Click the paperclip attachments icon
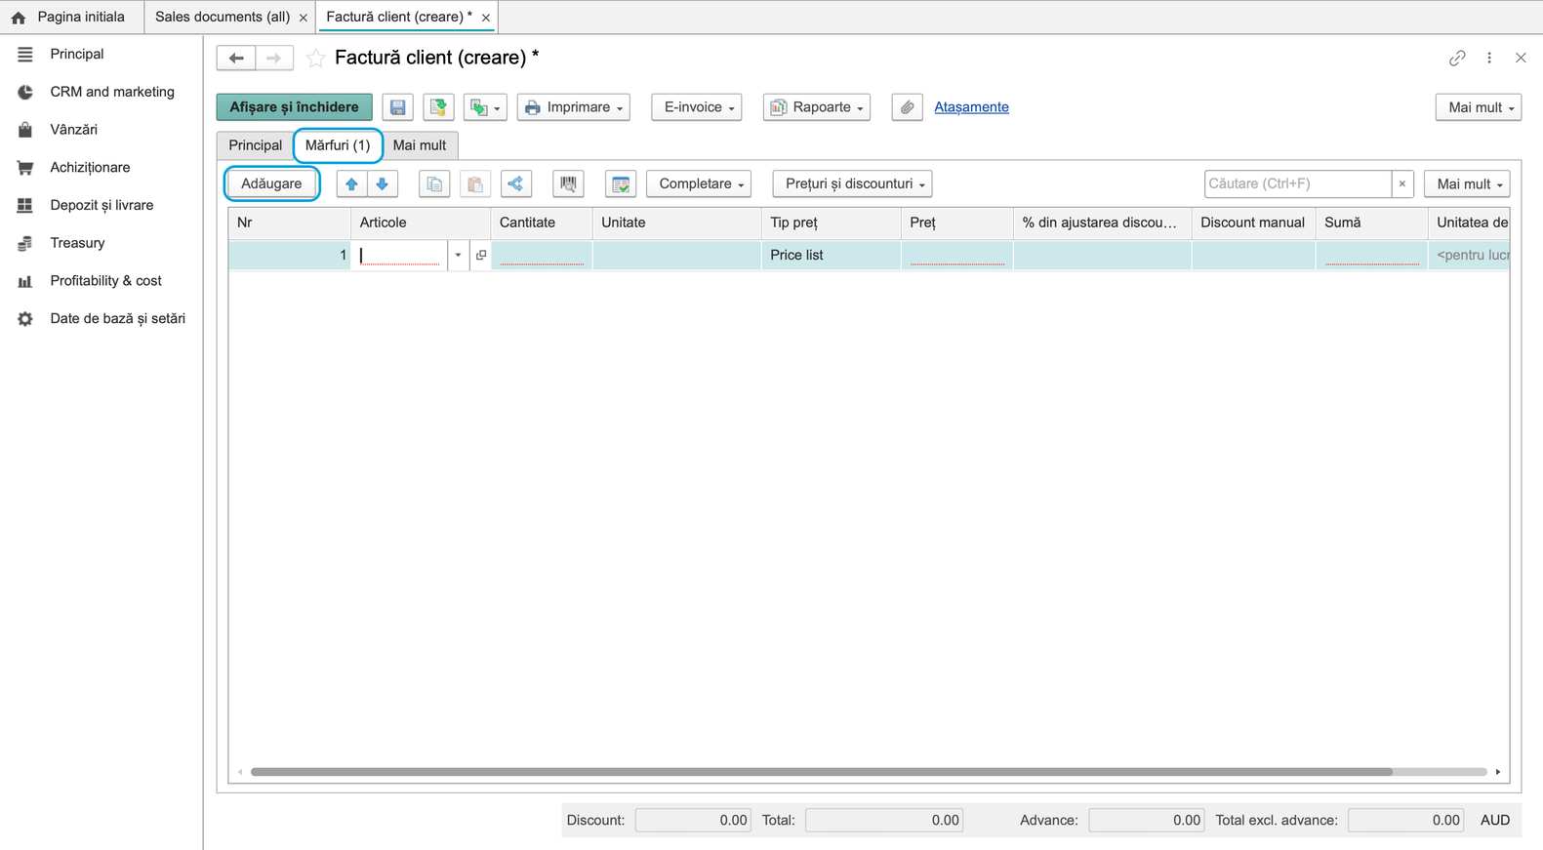This screenshot has width=1543, height=850. coord(907,107)
